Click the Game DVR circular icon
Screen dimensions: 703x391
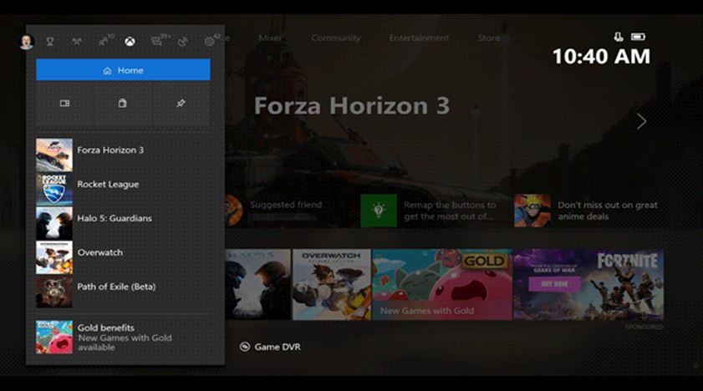pos(245,347)
